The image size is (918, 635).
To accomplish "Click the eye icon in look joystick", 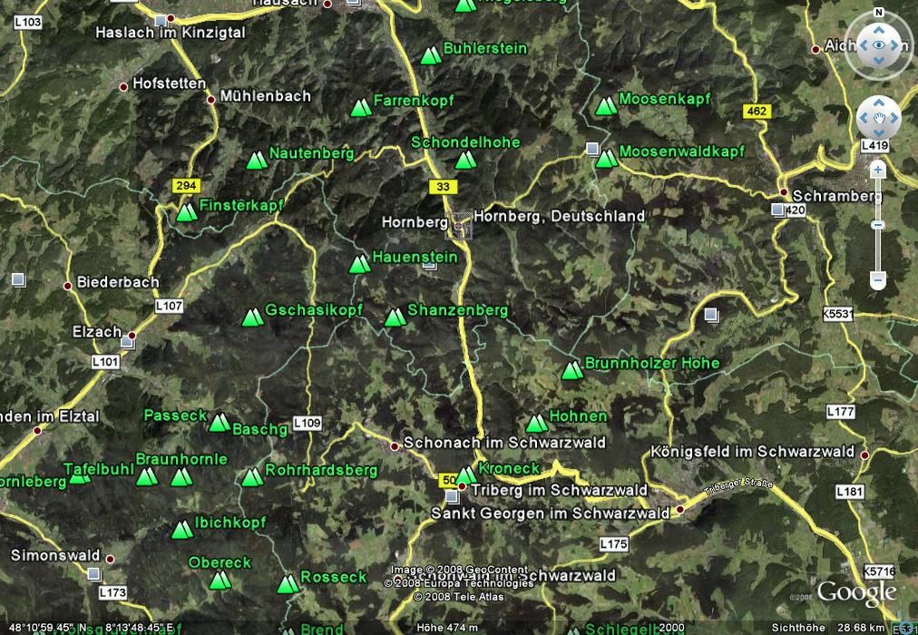I will point(878,44).
